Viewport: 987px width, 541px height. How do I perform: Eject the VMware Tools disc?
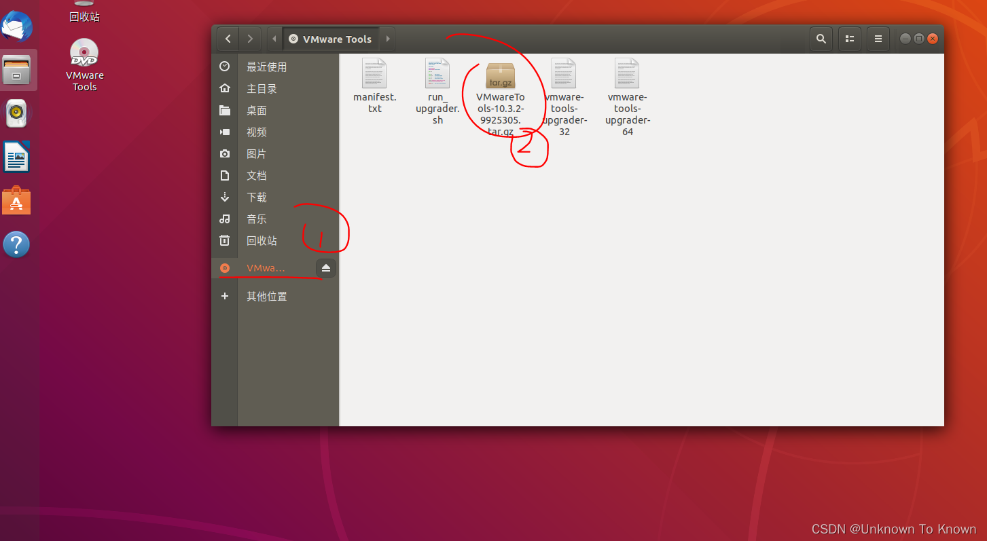[x=326, y=268]
